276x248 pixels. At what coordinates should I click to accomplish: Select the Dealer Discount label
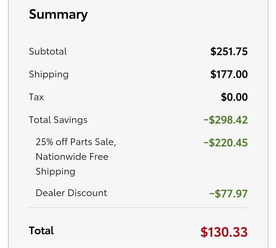coord(71,193)
